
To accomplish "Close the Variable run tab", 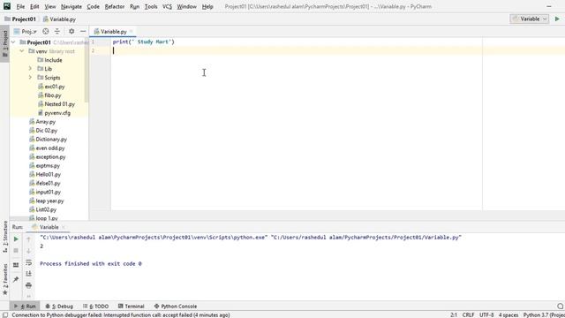I will 64,227.
